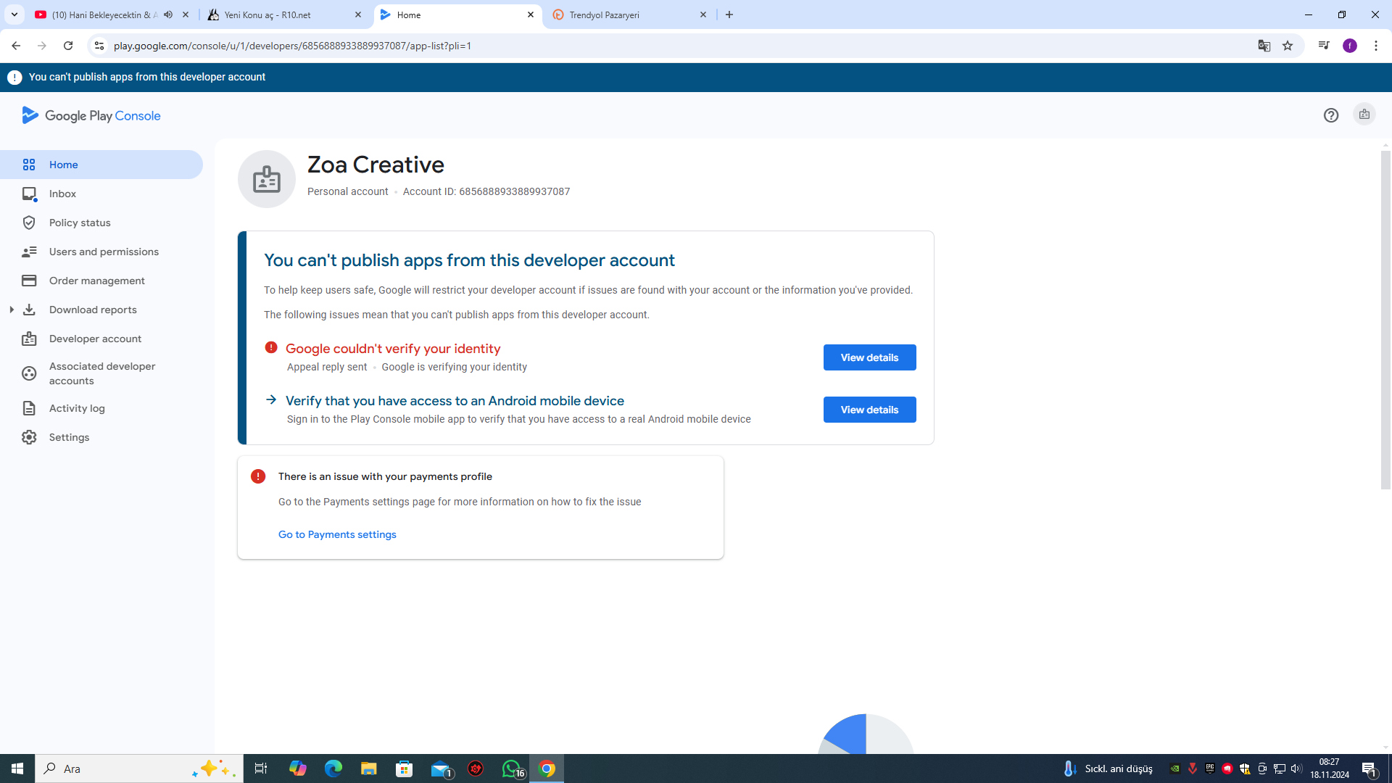Image resolution: width=1392 pixels, height=783 pixels.
Task: Switch to the Trendyol Pazaryeri tab
Action: [630, 14]
